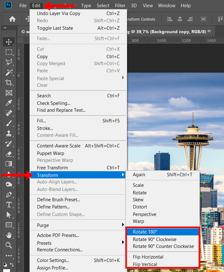224x272 pixels.
Task: Choose Find and Replace Text
Action: [x=78, y=110]
